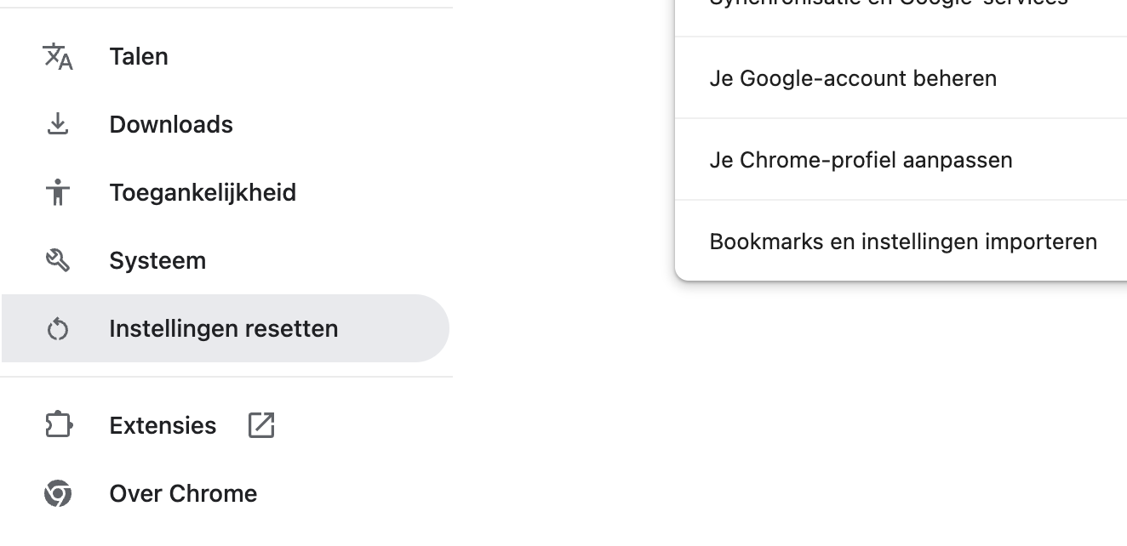Click the highlighted Instellingen resetten row
Screen dimensions: 1127x546
point(223,327)
